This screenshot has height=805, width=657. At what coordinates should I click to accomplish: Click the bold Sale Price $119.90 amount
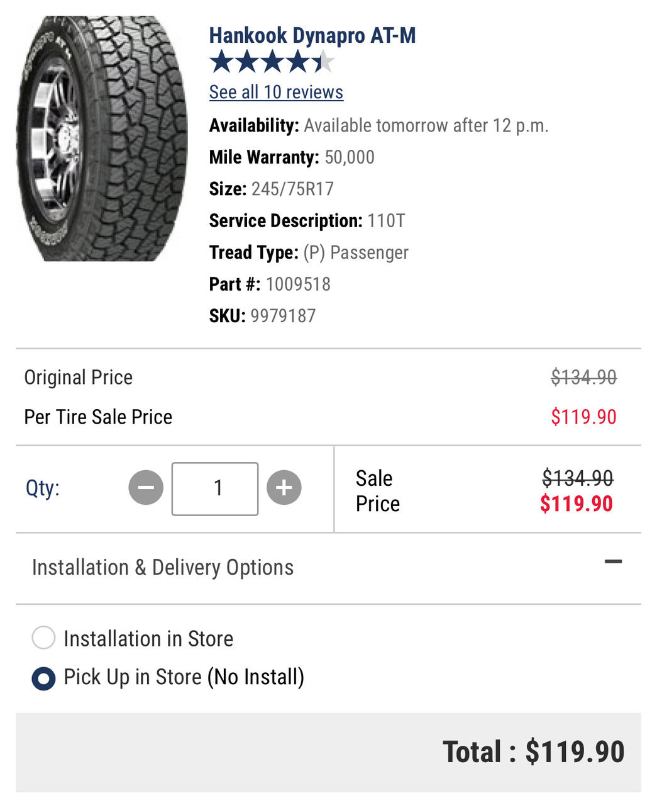coord(577,504)
